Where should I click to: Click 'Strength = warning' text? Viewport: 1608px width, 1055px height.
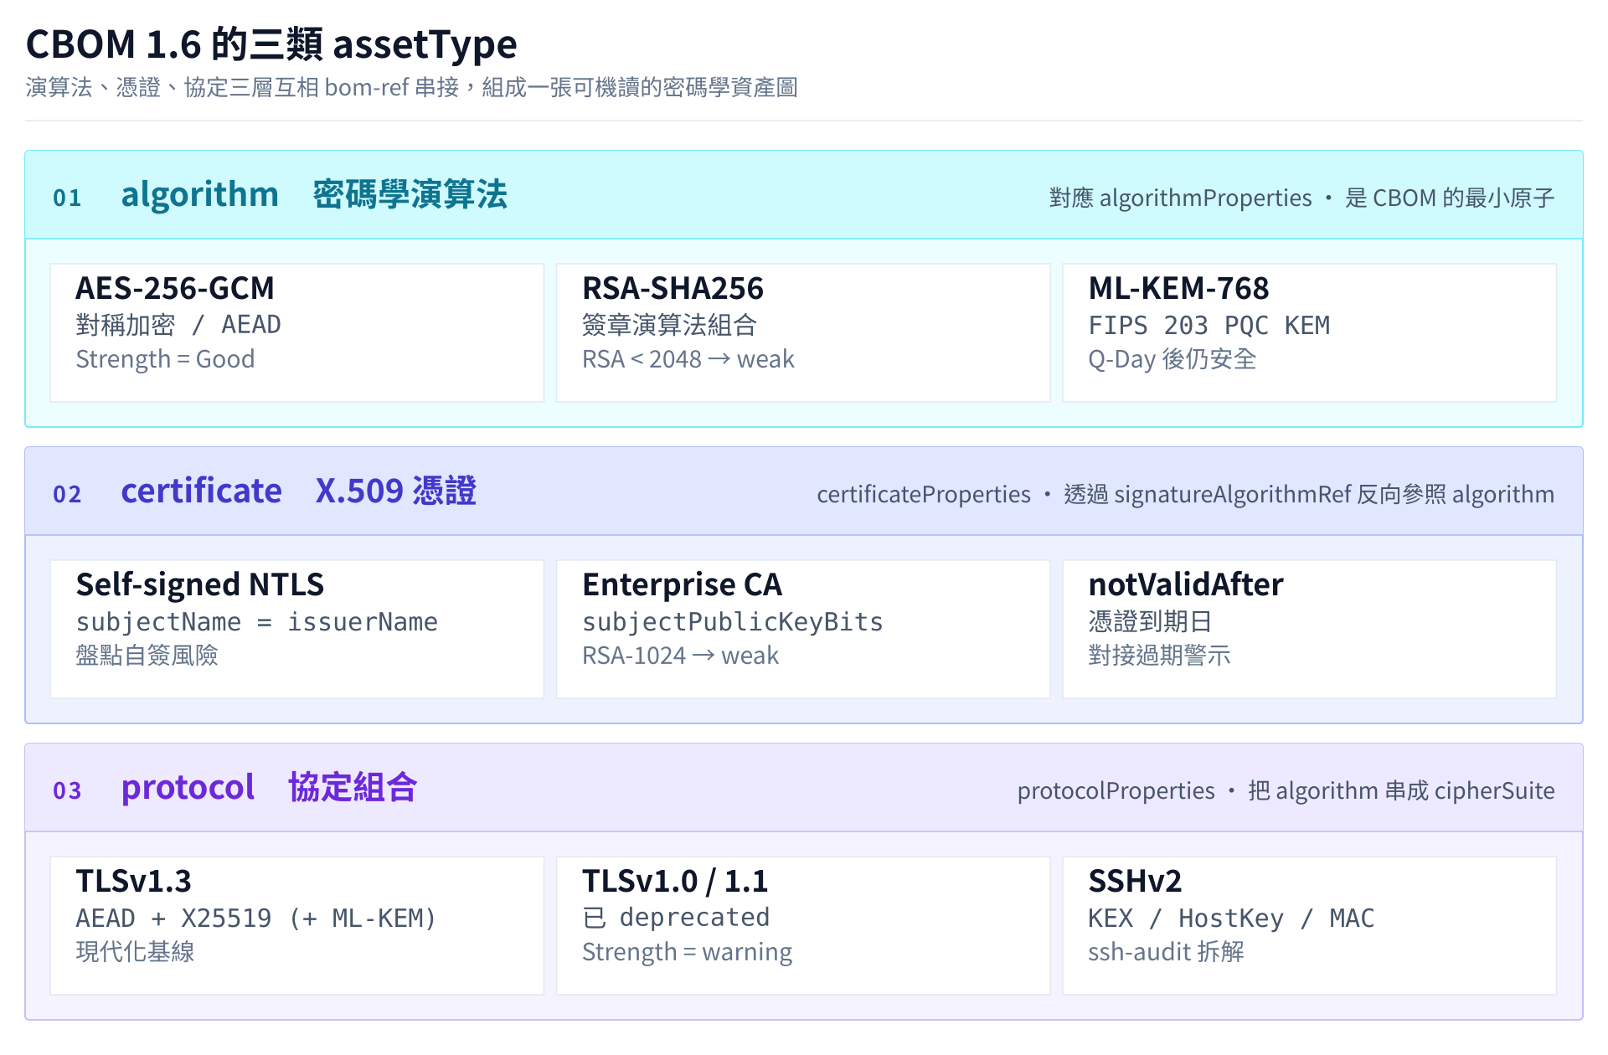click(x=687, y=952)
